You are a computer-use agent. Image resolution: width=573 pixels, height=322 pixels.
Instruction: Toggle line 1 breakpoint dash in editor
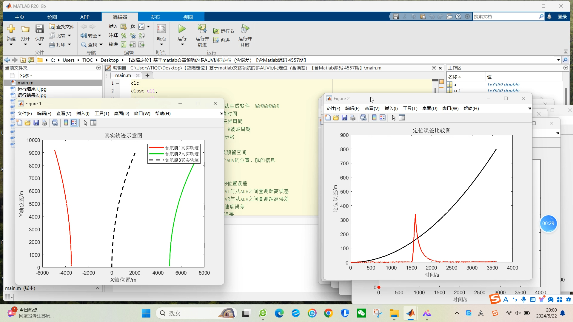coord(118,83)
